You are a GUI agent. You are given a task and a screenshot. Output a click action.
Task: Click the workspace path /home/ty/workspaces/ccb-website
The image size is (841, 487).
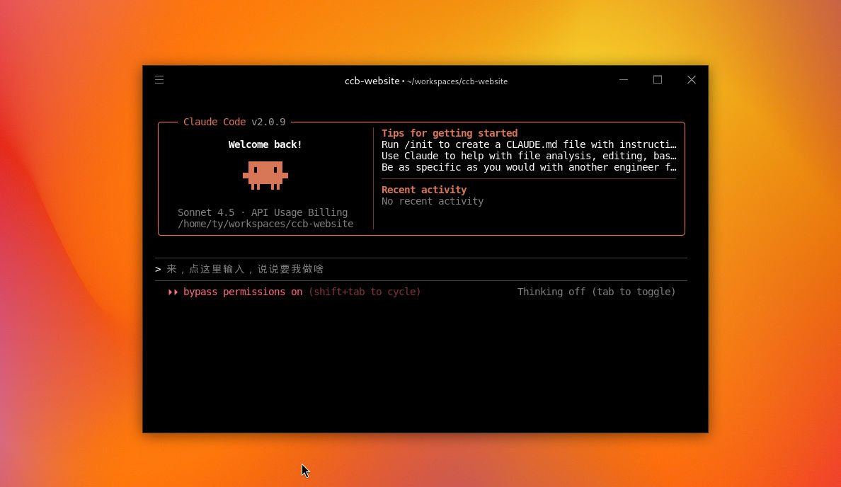pos(265,224)
